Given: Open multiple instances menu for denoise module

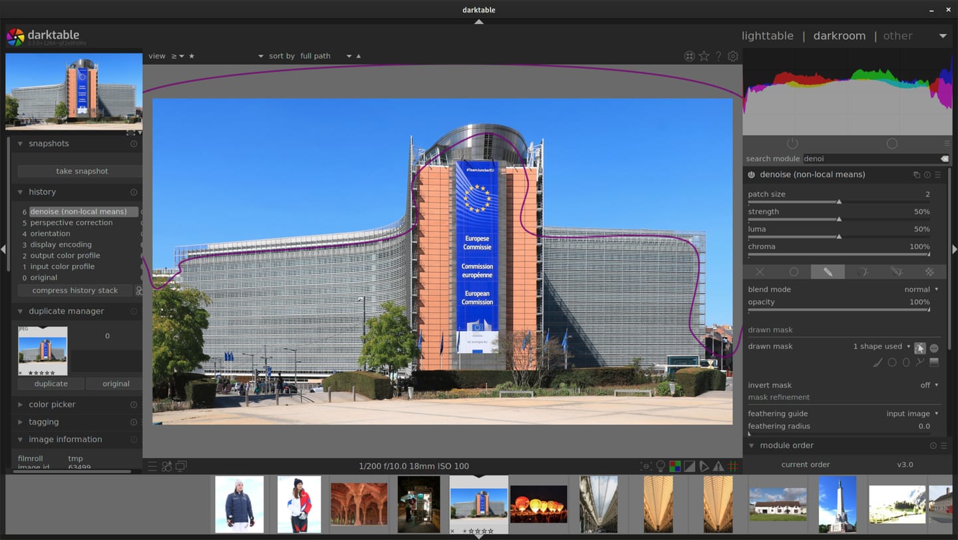Looking at the screenshot, I should point(917,175).
